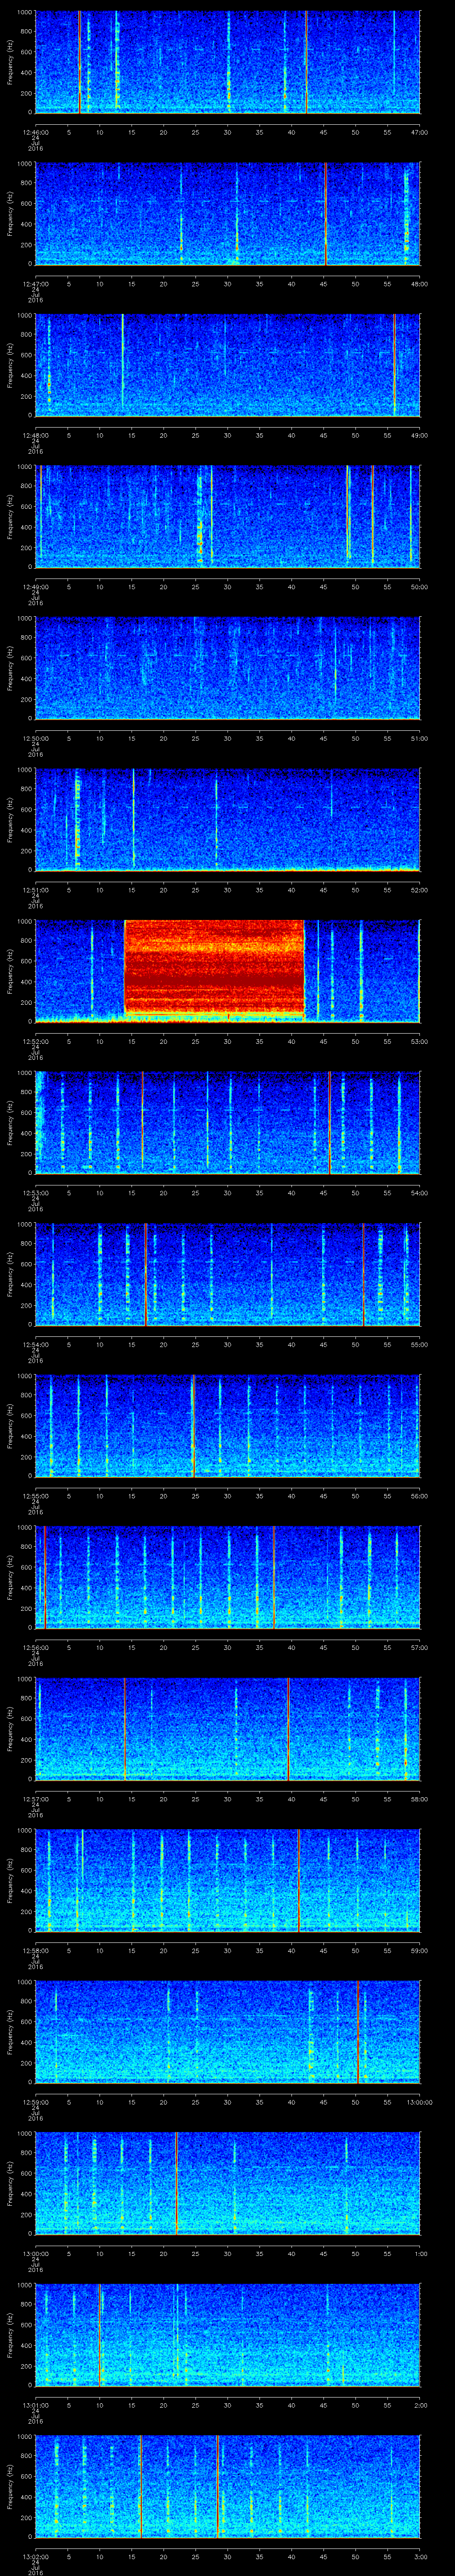The width and height of the screenshot is (455, 2576).
Task: Select the spectrogram panel starting at 12:51:00
Action: [228, 820]
